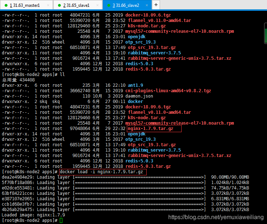Viewport: 267px width, 224px height.
Task: Switch to the 31.63_master1 session tab
Action: (26, 5)
